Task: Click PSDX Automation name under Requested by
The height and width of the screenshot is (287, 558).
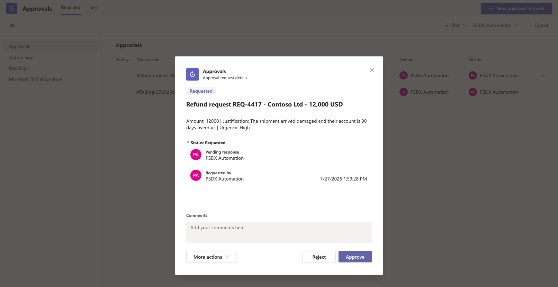Action: click(225, 179)
